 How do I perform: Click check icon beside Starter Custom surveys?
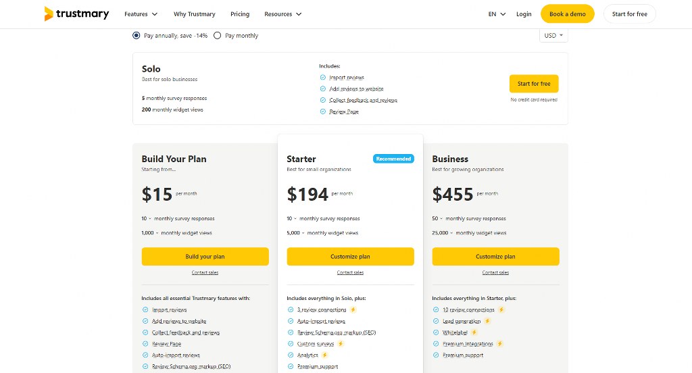(291, 344)
